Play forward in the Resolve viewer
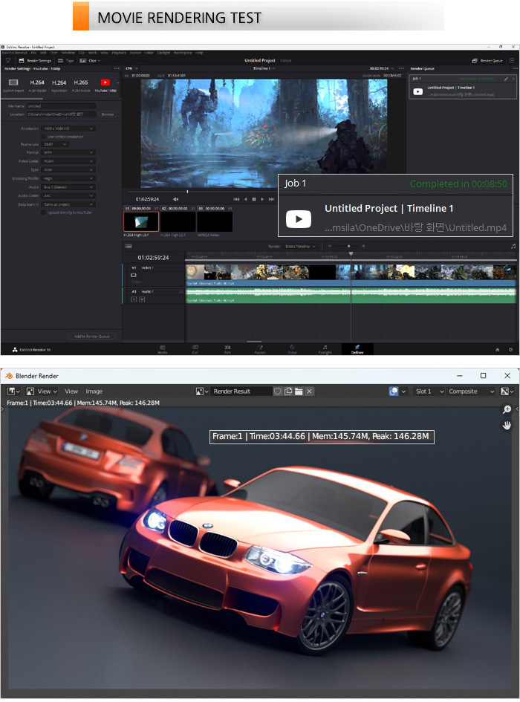 coord(262,199)
